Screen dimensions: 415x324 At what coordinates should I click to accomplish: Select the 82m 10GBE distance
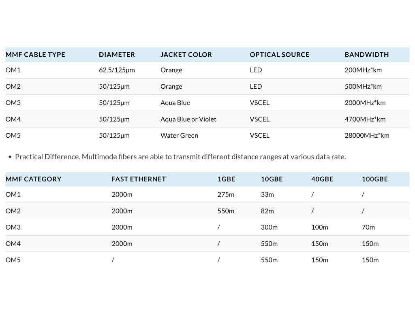(x=267, y=211)
